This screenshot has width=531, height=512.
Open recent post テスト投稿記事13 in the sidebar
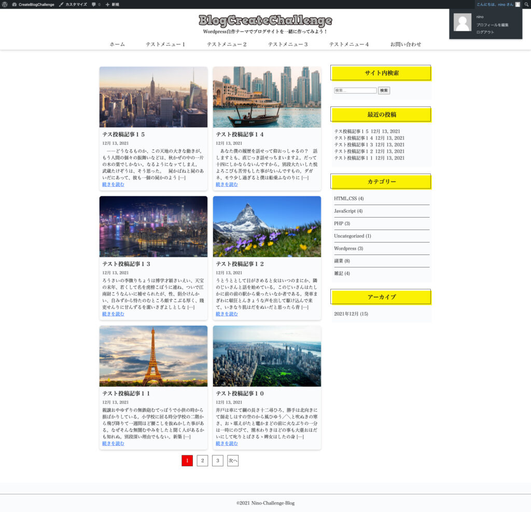point(354,145)
